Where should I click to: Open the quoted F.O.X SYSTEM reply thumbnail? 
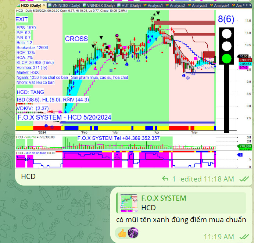point(129,203)
